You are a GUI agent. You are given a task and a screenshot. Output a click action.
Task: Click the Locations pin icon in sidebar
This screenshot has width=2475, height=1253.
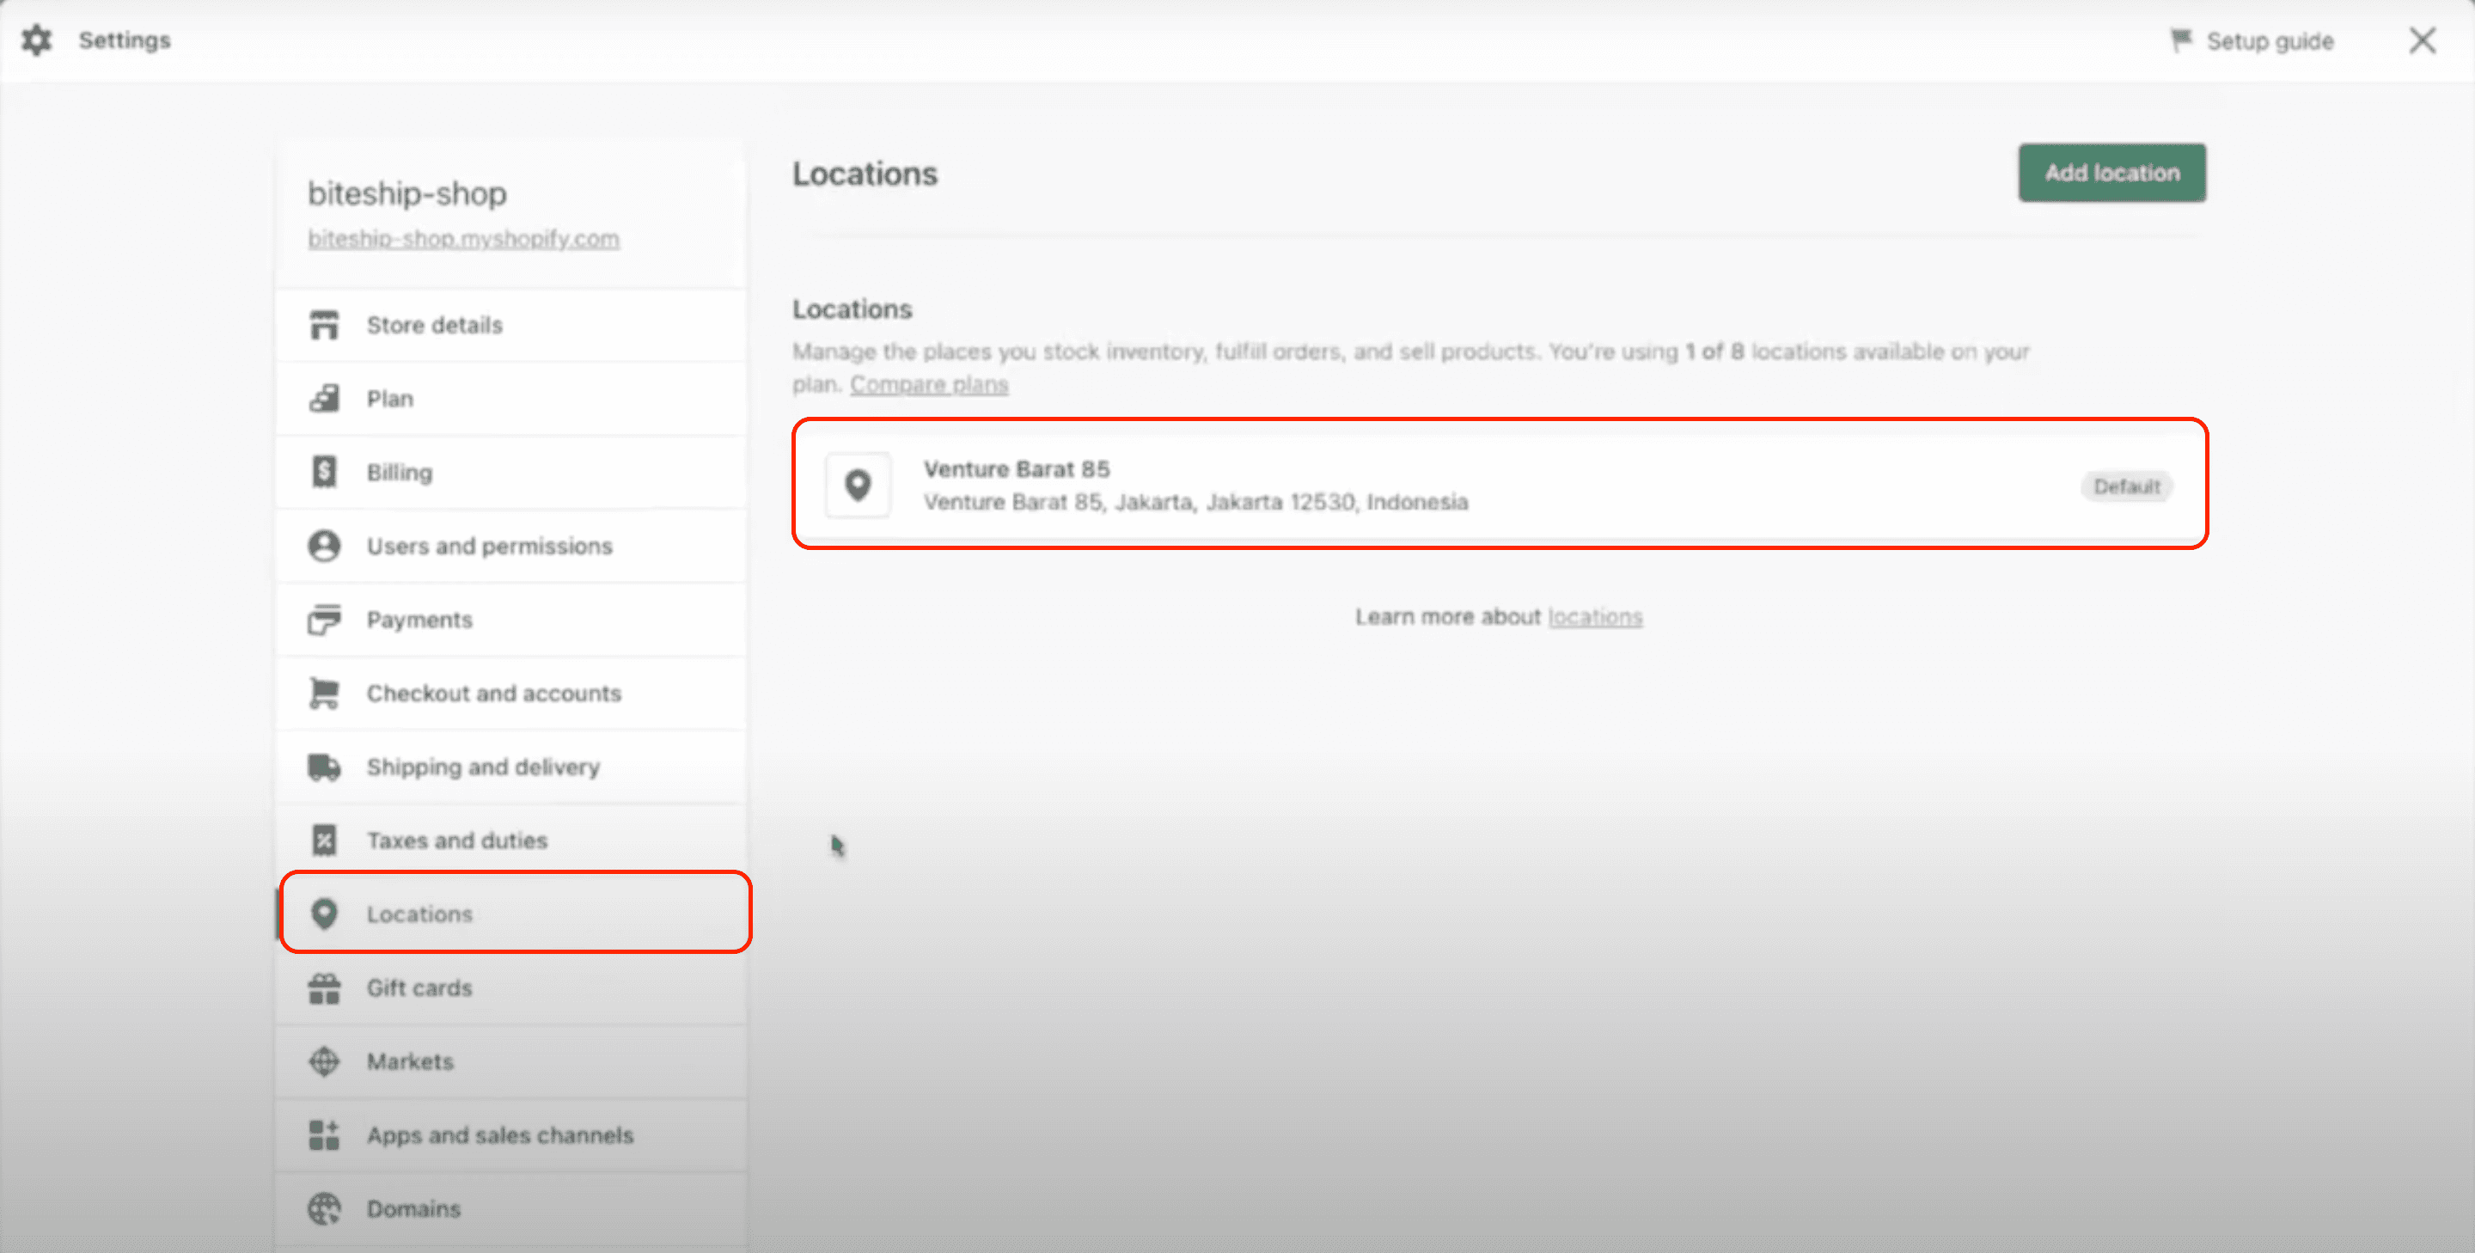pos(324,914)
